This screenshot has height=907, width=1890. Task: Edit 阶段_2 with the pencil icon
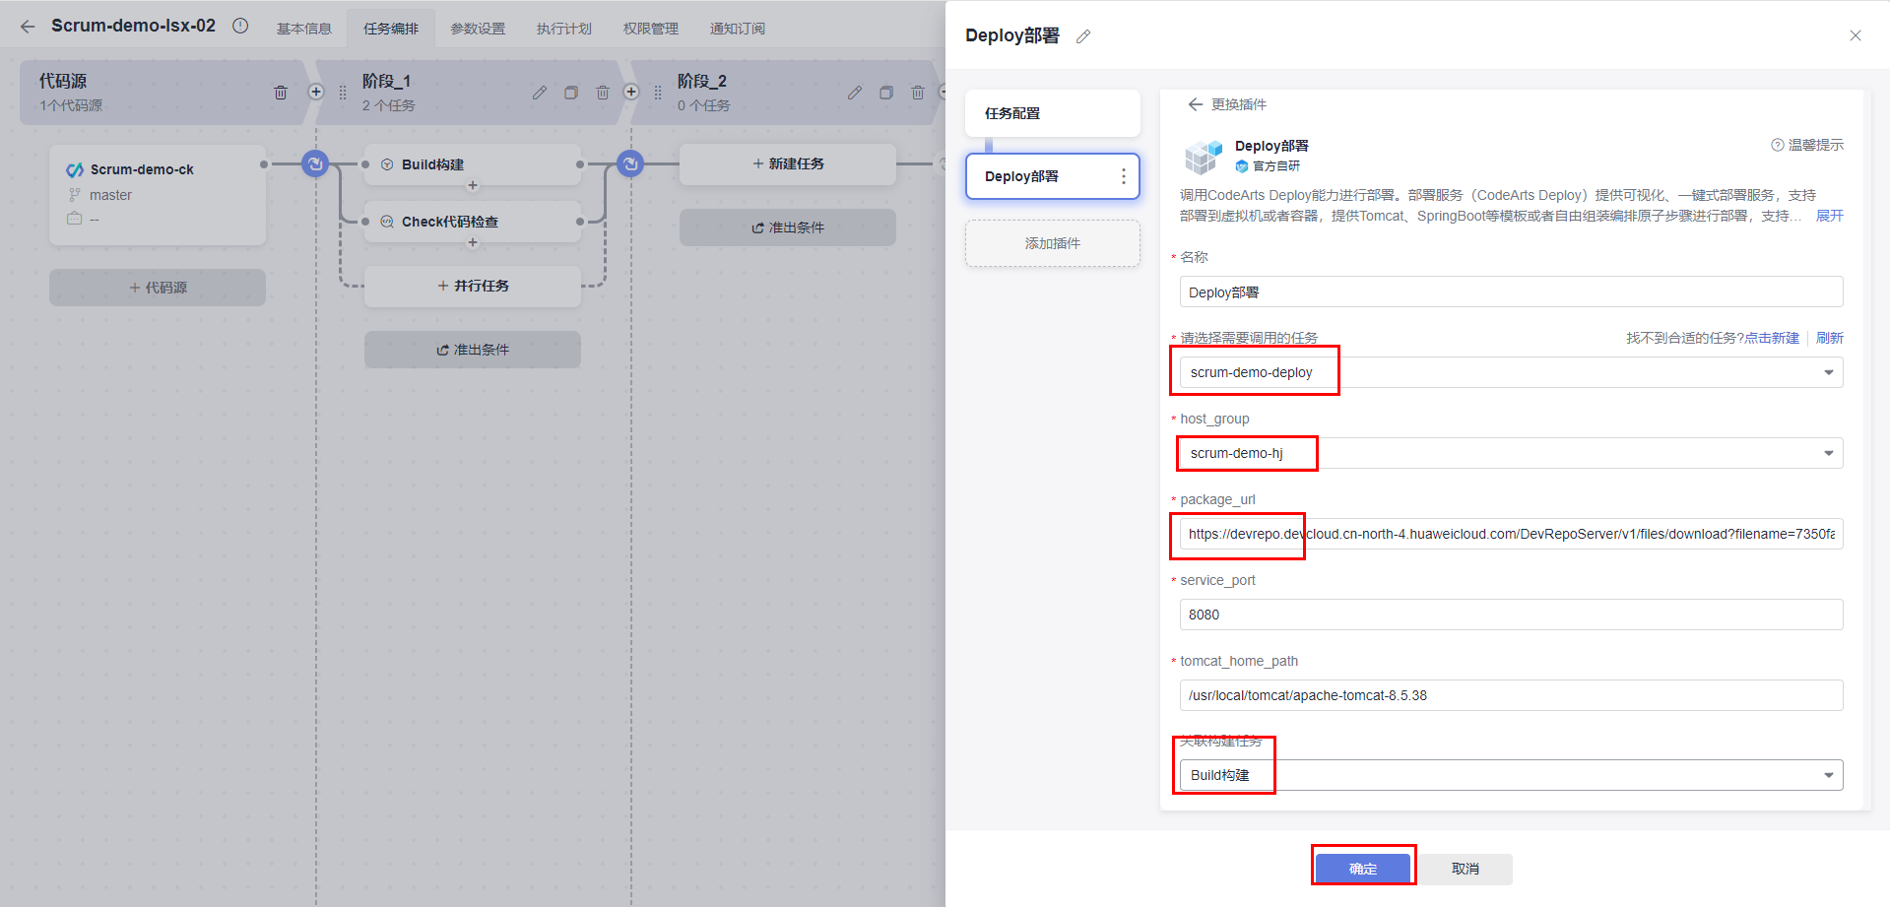point(855,93)
